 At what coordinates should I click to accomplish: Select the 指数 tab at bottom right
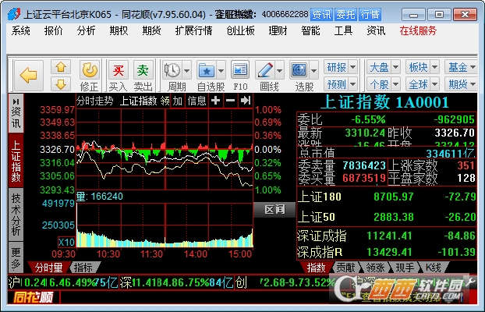[x=316, y=268]
